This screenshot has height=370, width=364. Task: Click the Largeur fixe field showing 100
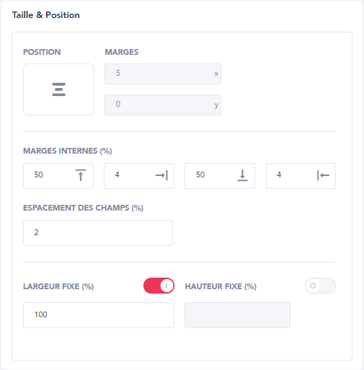coord(99,315)
